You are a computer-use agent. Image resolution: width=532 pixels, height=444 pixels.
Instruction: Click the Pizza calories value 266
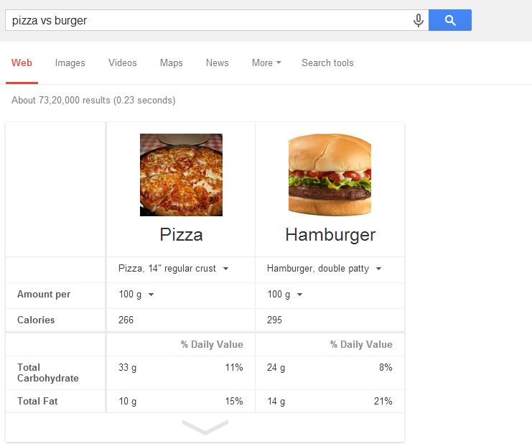[x=126, y=320]
